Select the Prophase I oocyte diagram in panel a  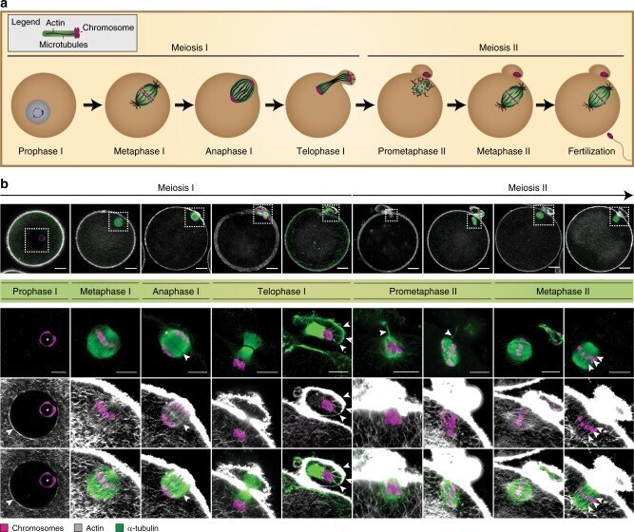(44, 105)
